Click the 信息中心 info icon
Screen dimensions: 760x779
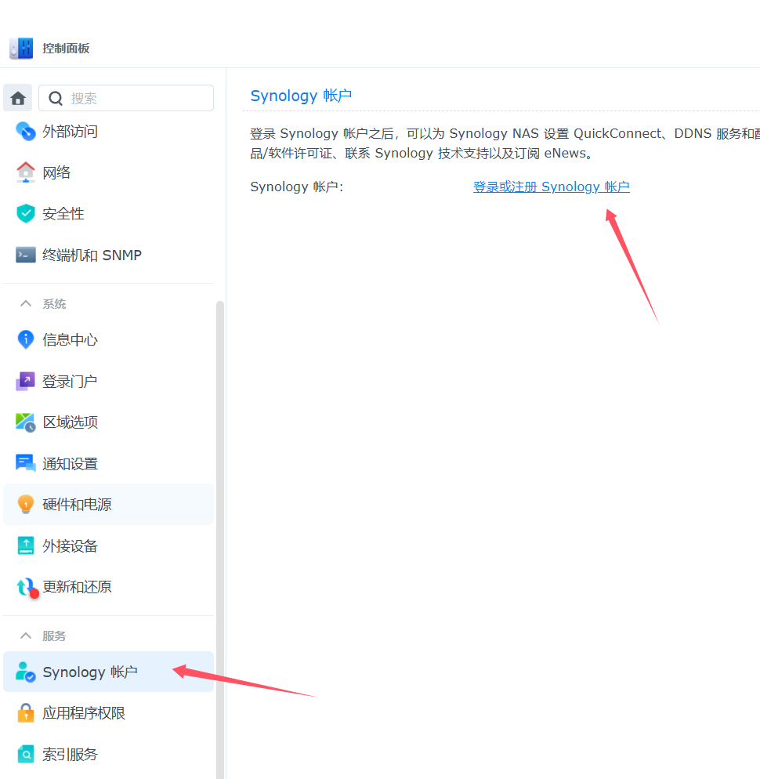coord(26,339)
